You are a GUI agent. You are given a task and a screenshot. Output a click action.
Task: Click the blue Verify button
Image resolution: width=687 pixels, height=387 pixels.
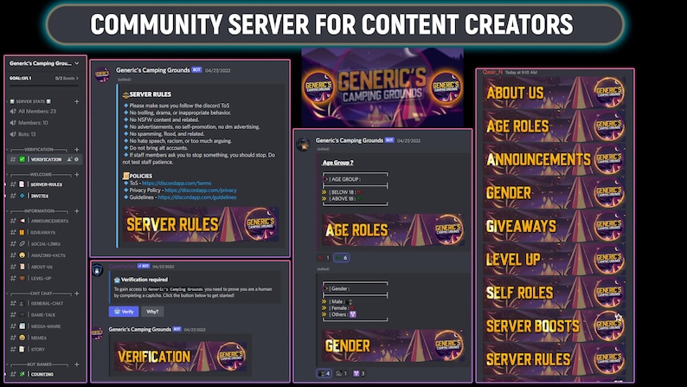[x=124, y=312]
